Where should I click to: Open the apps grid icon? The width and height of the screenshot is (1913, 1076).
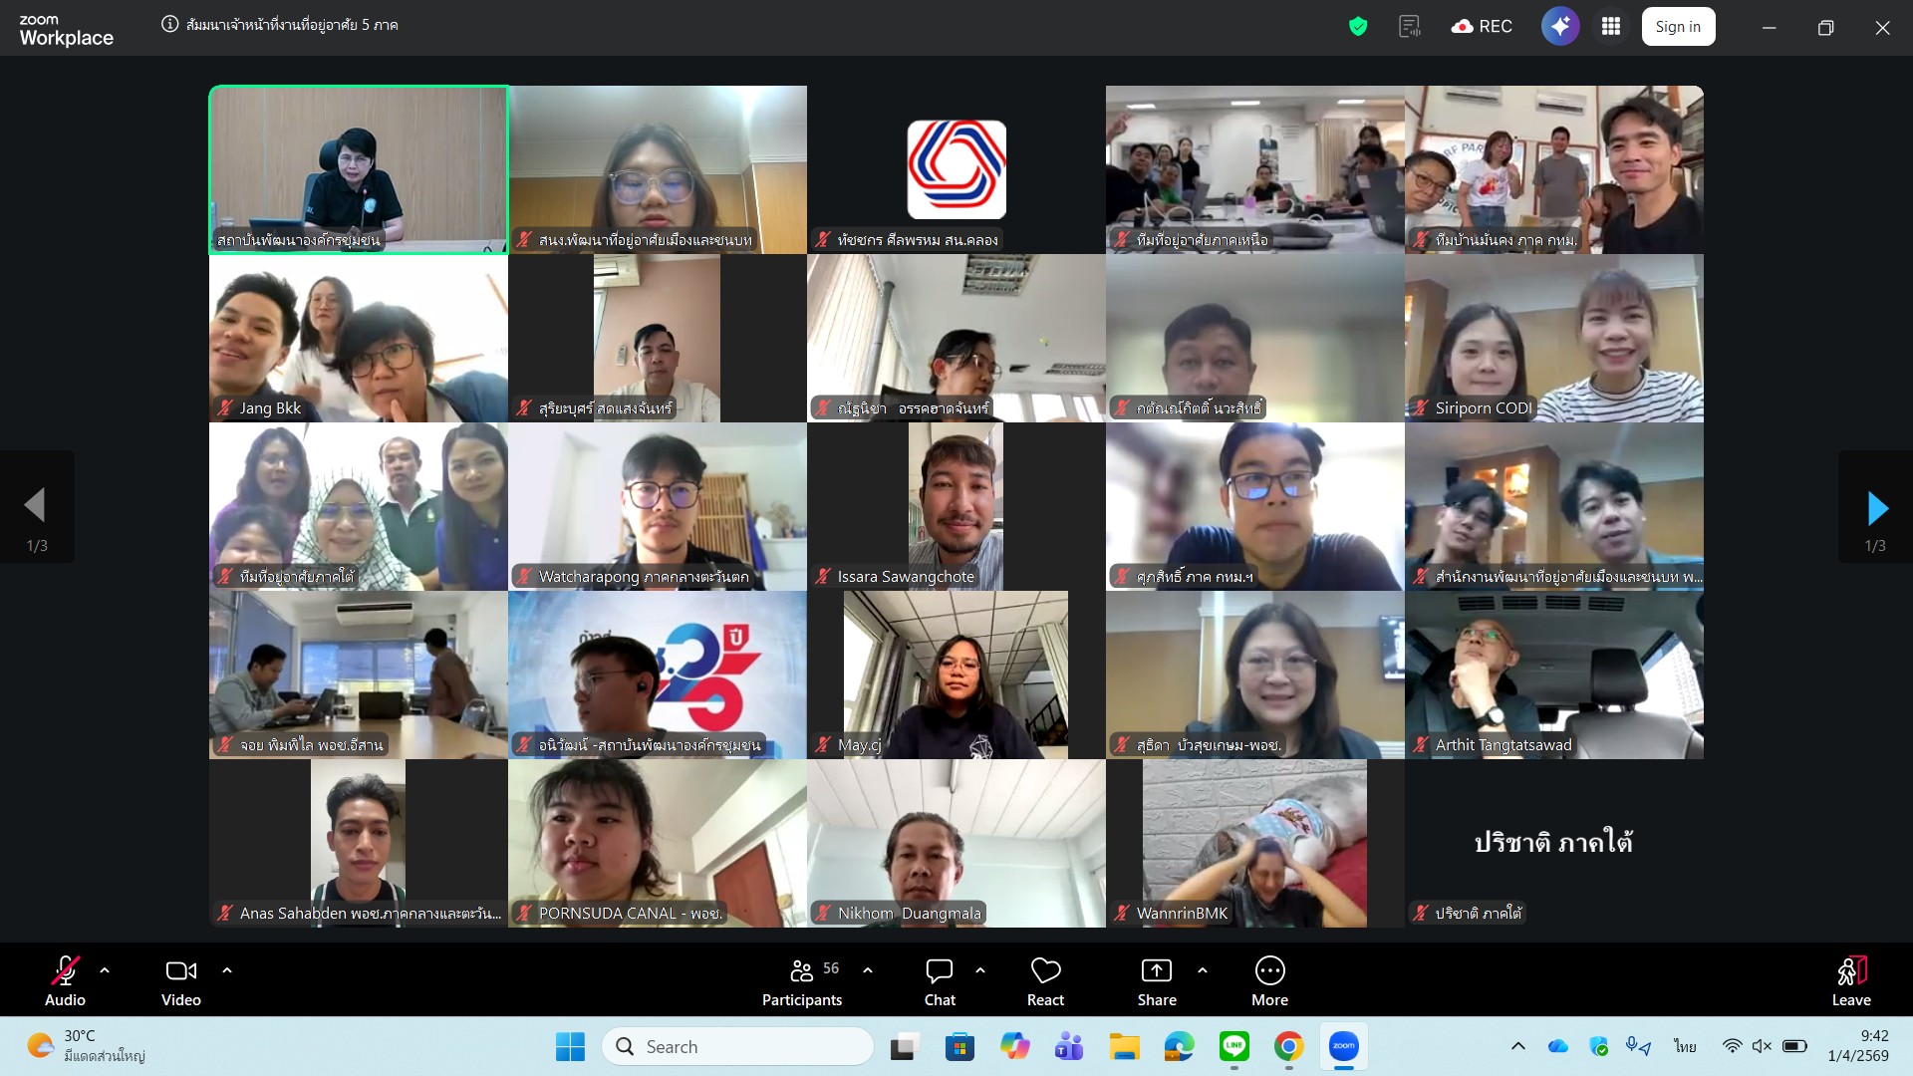click(x=1611, y=27)
